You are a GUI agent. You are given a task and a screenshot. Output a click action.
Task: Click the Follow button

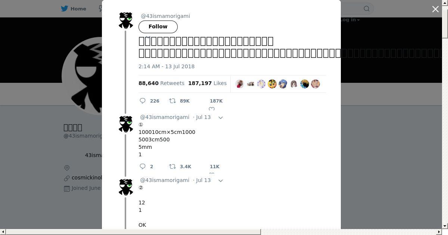[x=158, y=26]
